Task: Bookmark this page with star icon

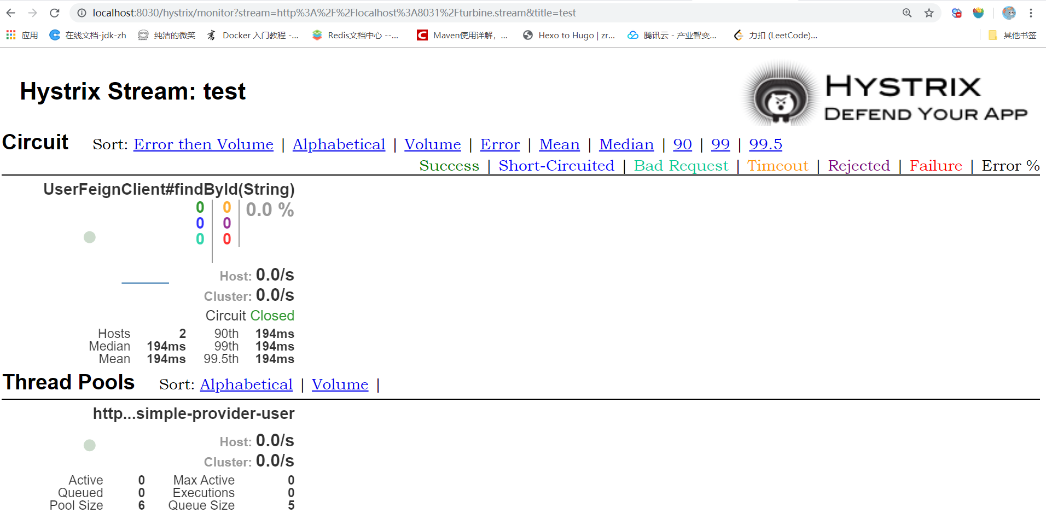Action: pyautogui.click(x=929, y=13)
